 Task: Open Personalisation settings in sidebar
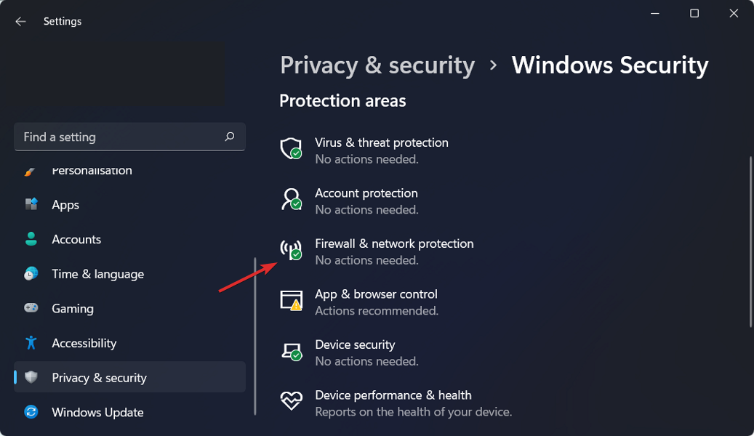click(x=92, y=171)
